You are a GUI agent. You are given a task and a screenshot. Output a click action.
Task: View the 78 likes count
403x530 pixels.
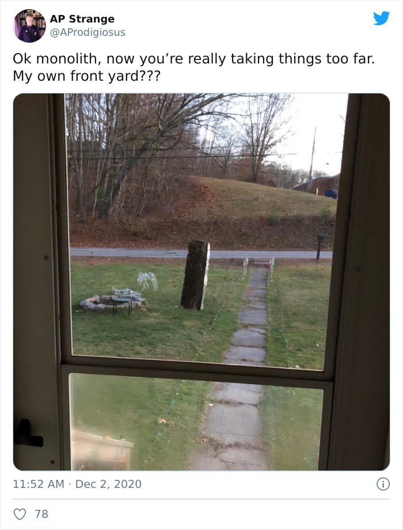click(41, 514)
